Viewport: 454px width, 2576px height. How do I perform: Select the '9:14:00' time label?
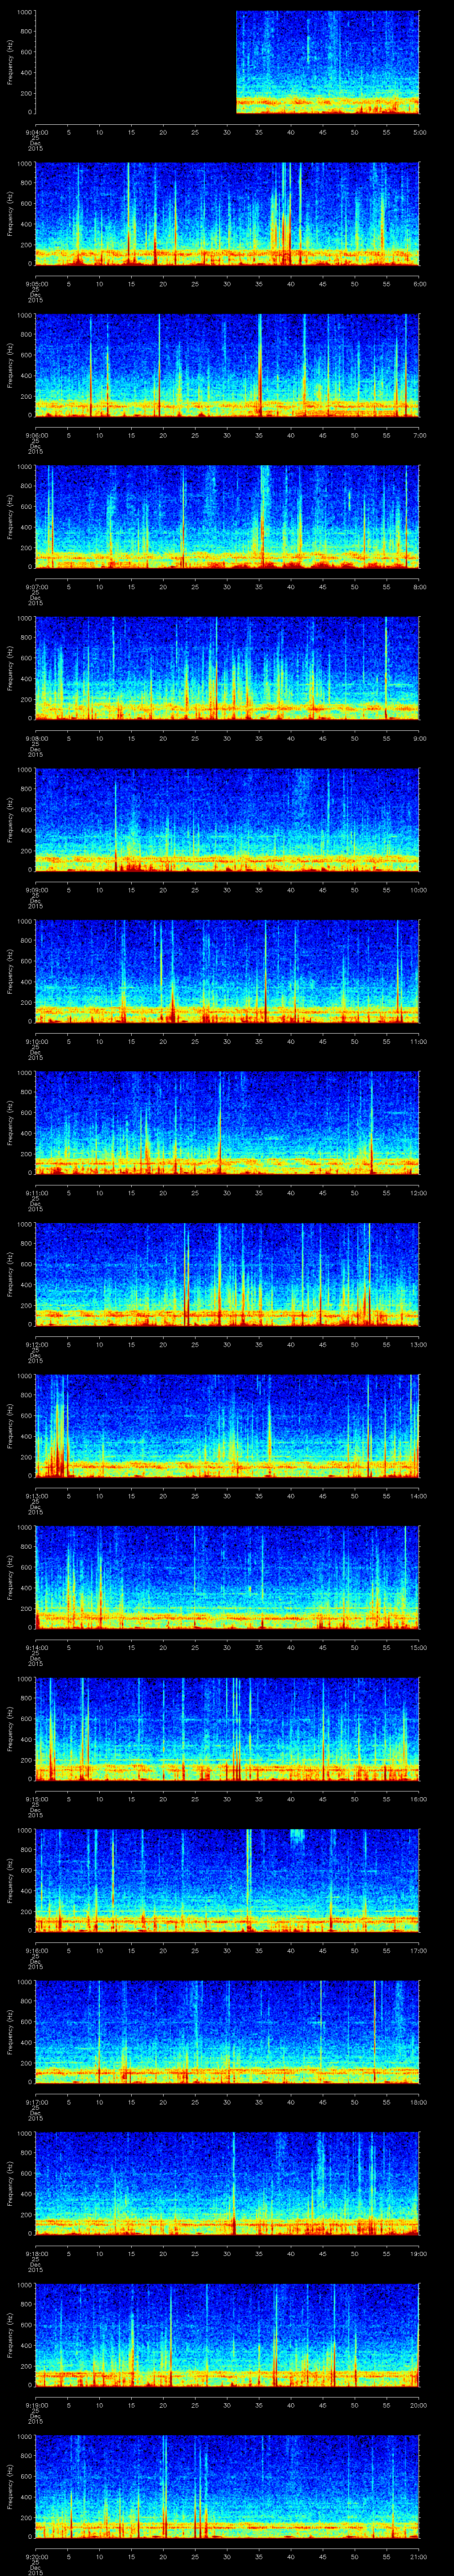coord(36,1647)
